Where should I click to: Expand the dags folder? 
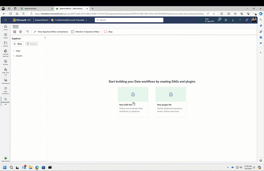click(x=14, y=51)
